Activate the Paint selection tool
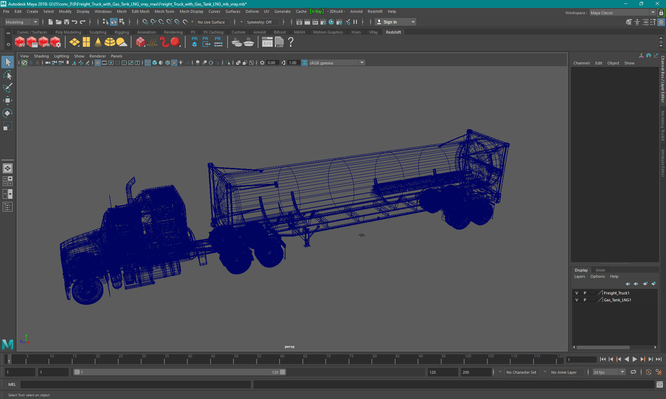This screenshot has width=666, height=399. tap(8, 88)
